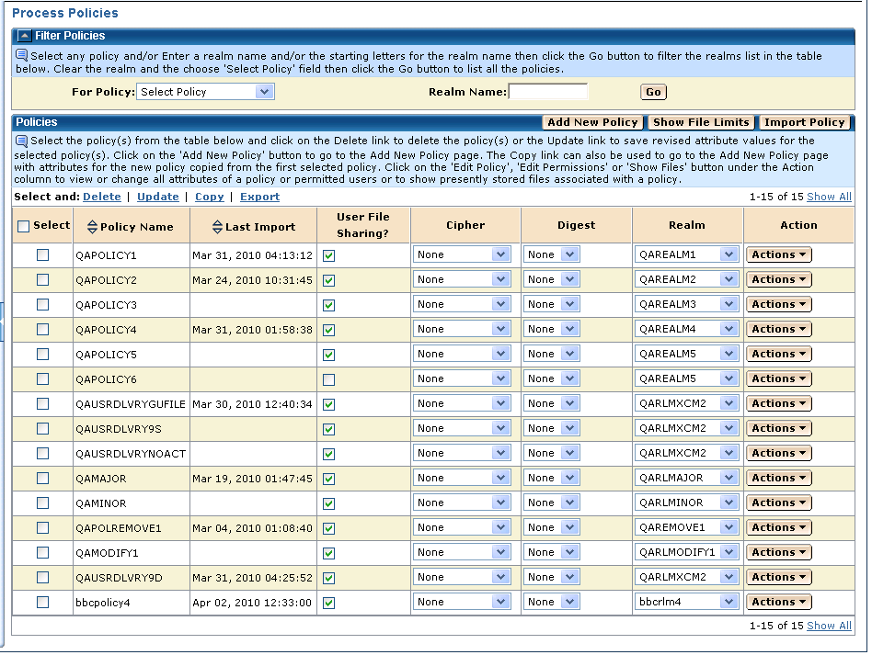Toggle the select-all checkbox in table header

click(23, 227)
